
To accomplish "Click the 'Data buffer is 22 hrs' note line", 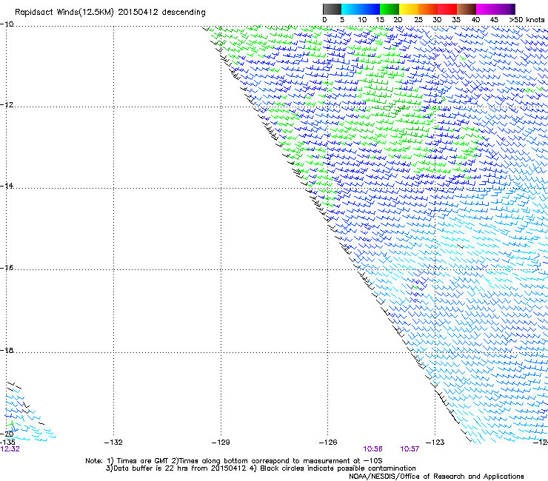I will (261, 468).
